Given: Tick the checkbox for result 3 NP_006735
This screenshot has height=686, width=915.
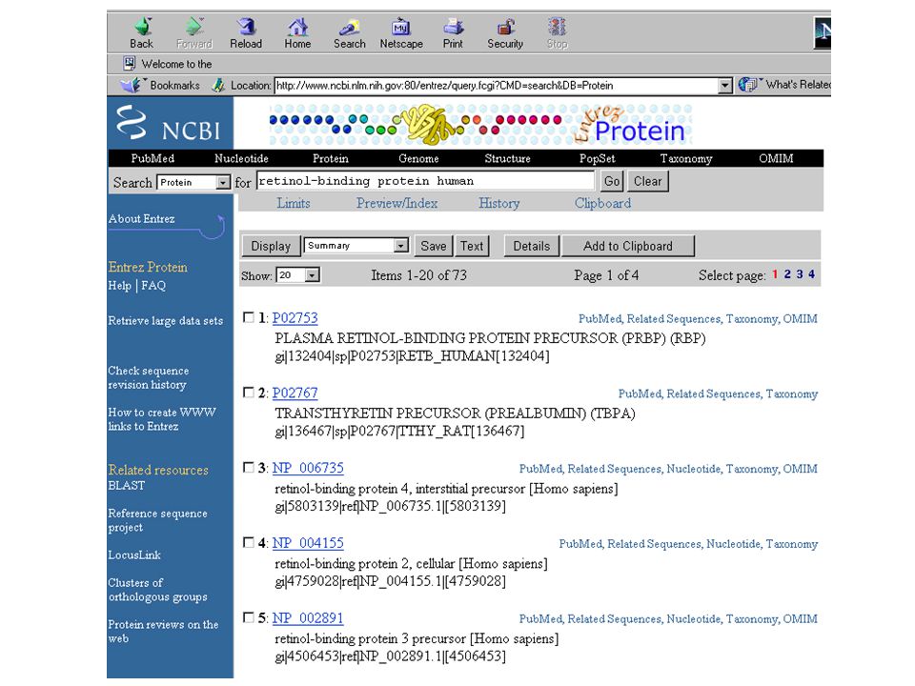Looking at the screenshot, I should 249,467.
